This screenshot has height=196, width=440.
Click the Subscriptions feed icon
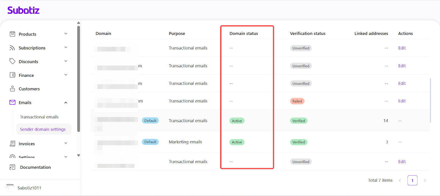[12, 48]
